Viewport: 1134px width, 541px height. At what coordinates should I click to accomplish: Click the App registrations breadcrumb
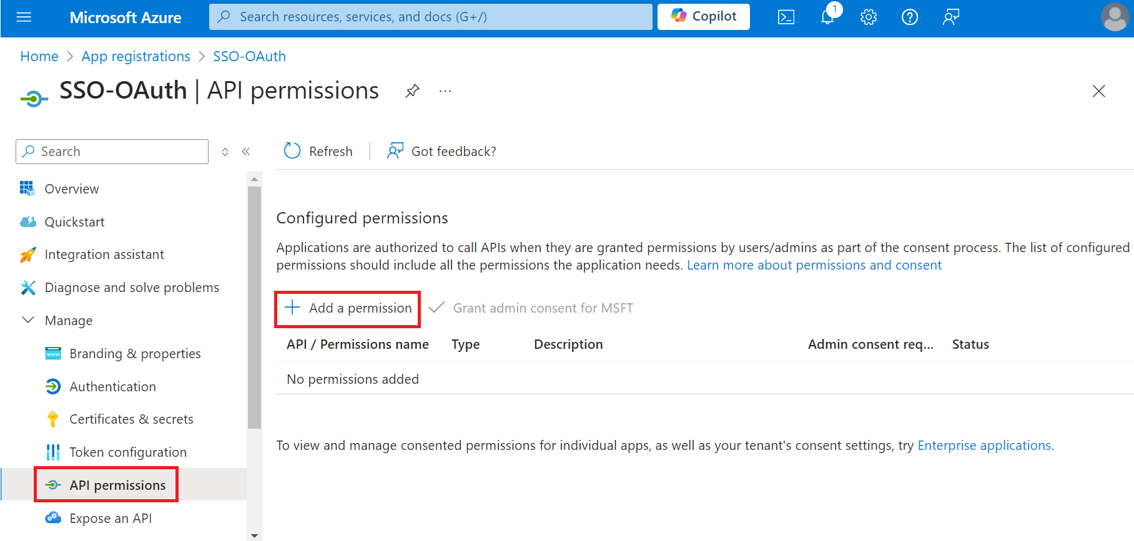(x=136, y=56)
